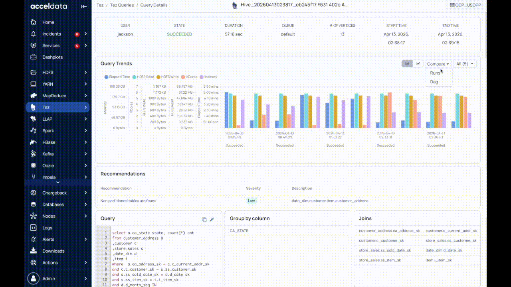Click the Services antenna icon

click(x=34, y=45)
